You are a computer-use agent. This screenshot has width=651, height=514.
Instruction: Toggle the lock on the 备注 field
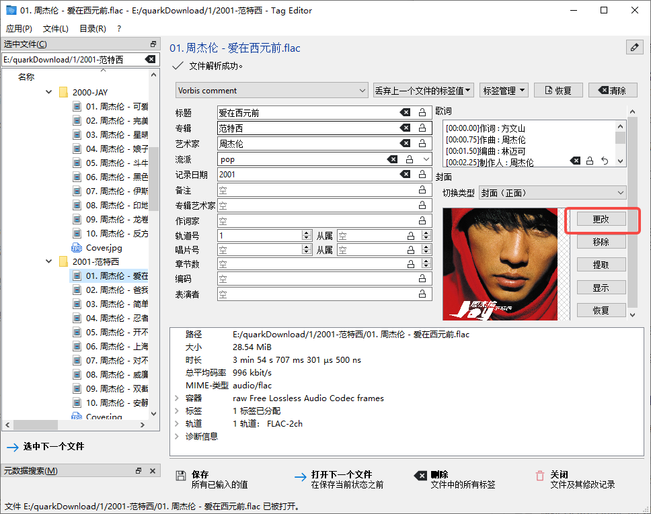click(x=422, y=190)
